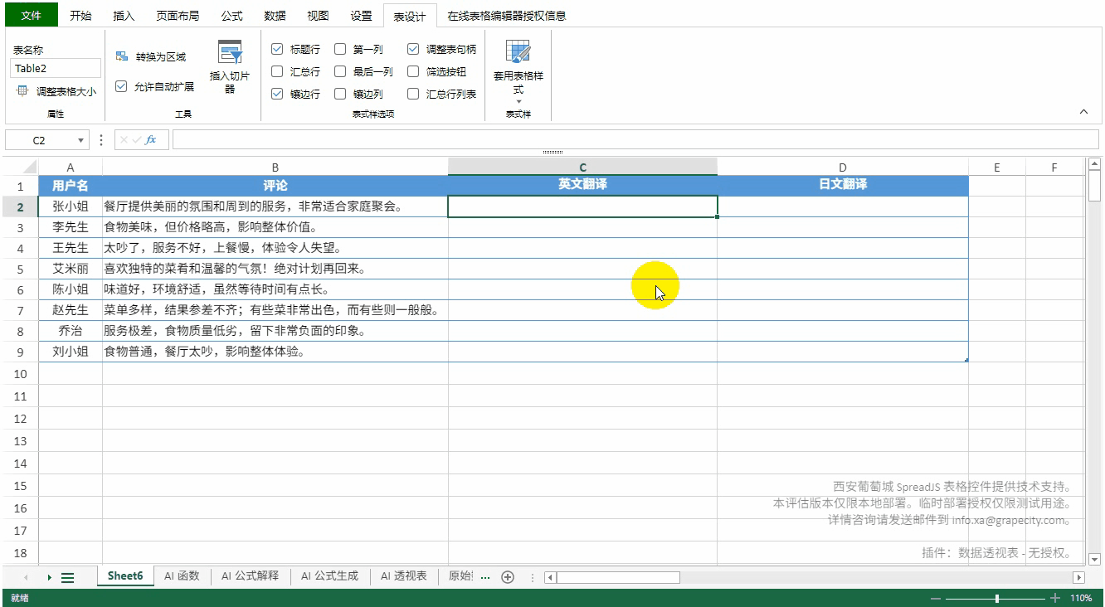Screen dimensions: 1105x607
Task: Expand table styles dropdown arrow under 套用表格样式
Action: 518,102
